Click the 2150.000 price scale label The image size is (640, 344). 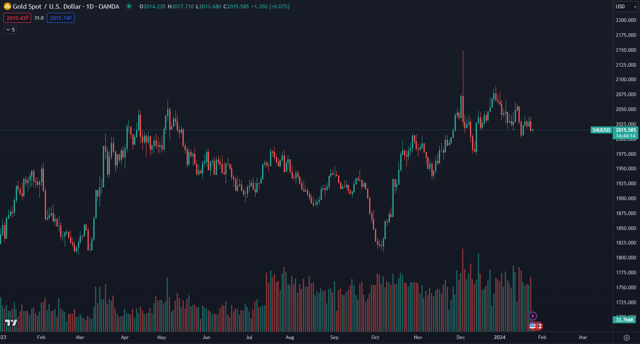coord(626,50)
